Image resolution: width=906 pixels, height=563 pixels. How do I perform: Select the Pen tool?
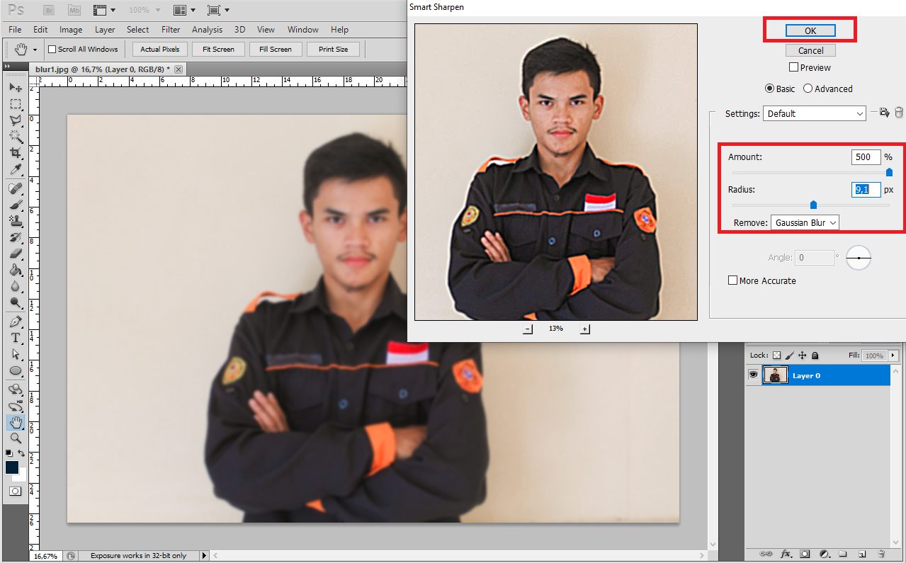point(15,322)
